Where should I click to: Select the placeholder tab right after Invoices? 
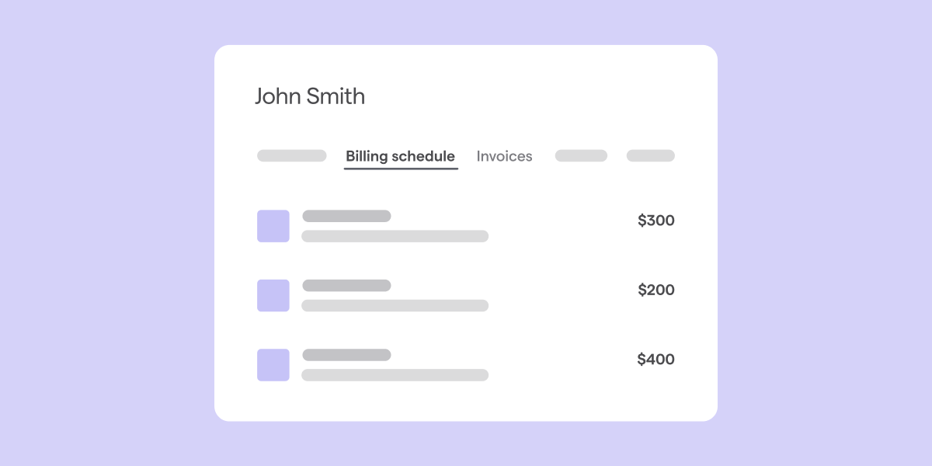[x=581, y=156]
